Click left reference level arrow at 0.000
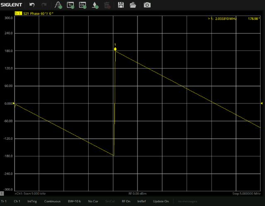 pos(14,103)
